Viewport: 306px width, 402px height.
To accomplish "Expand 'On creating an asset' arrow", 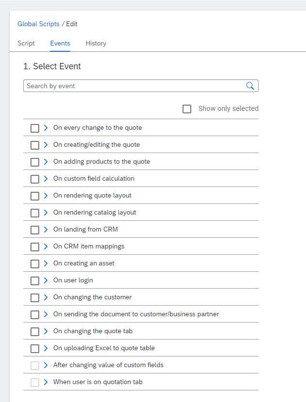I will tap(46, 263).
